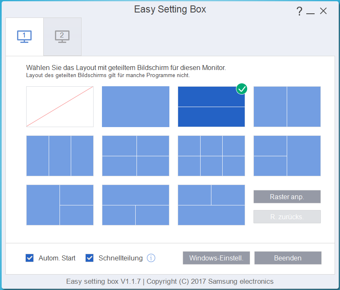The height and width of the screenshot is (290, 340).
Task: Choose the single full-screen layout
Action: (x=135, y=107)
